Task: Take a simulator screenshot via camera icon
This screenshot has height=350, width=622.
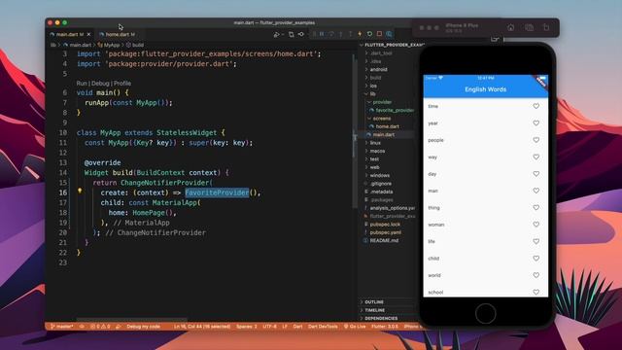Action: point(529,27)
